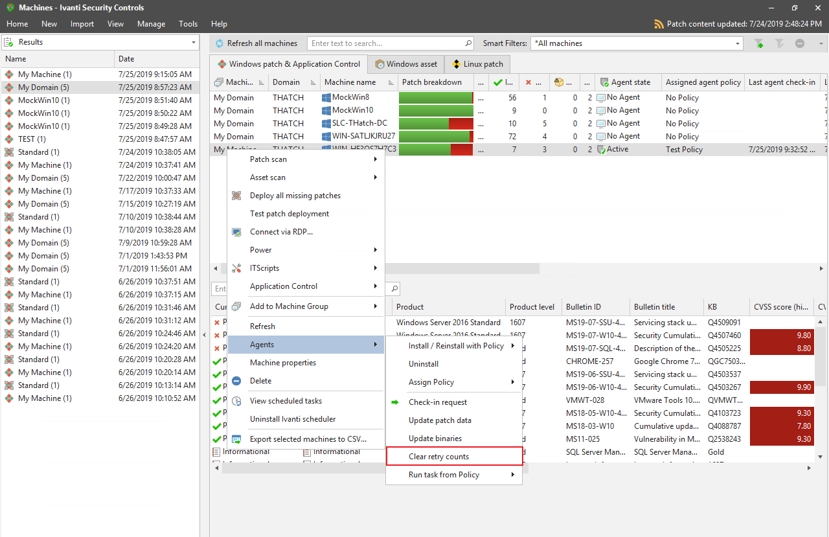Choose Uninstall in the Agents submenu

(x=454, y=364)
